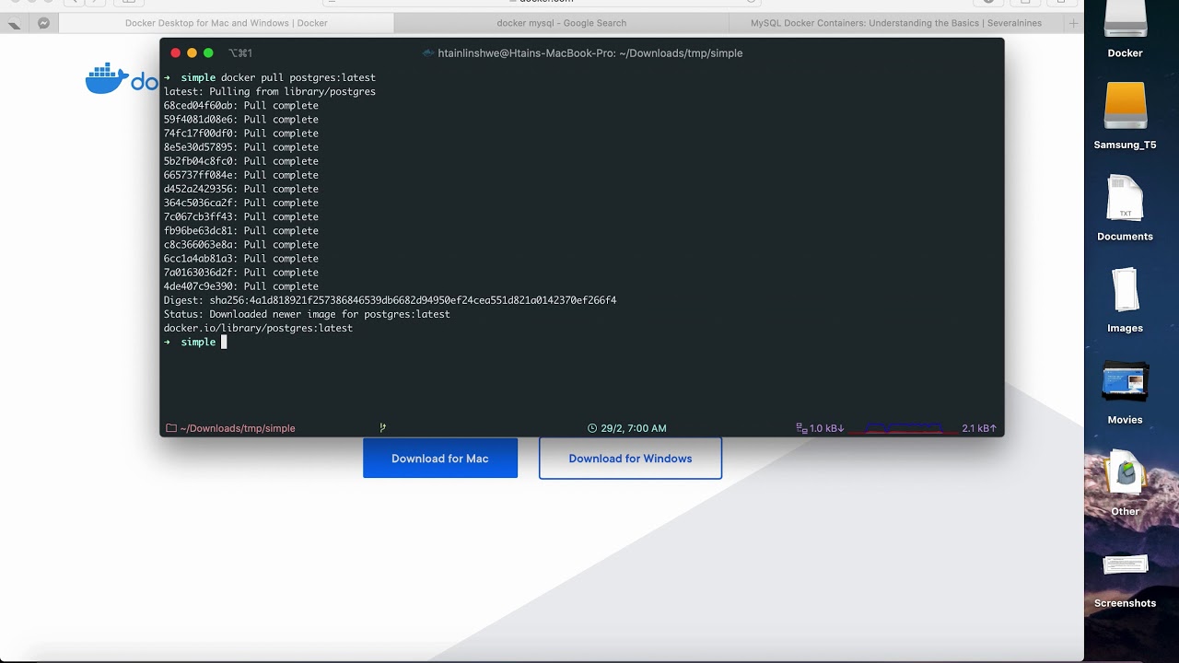Open the Docker disk image on desktop

(x=1125, y=20)
